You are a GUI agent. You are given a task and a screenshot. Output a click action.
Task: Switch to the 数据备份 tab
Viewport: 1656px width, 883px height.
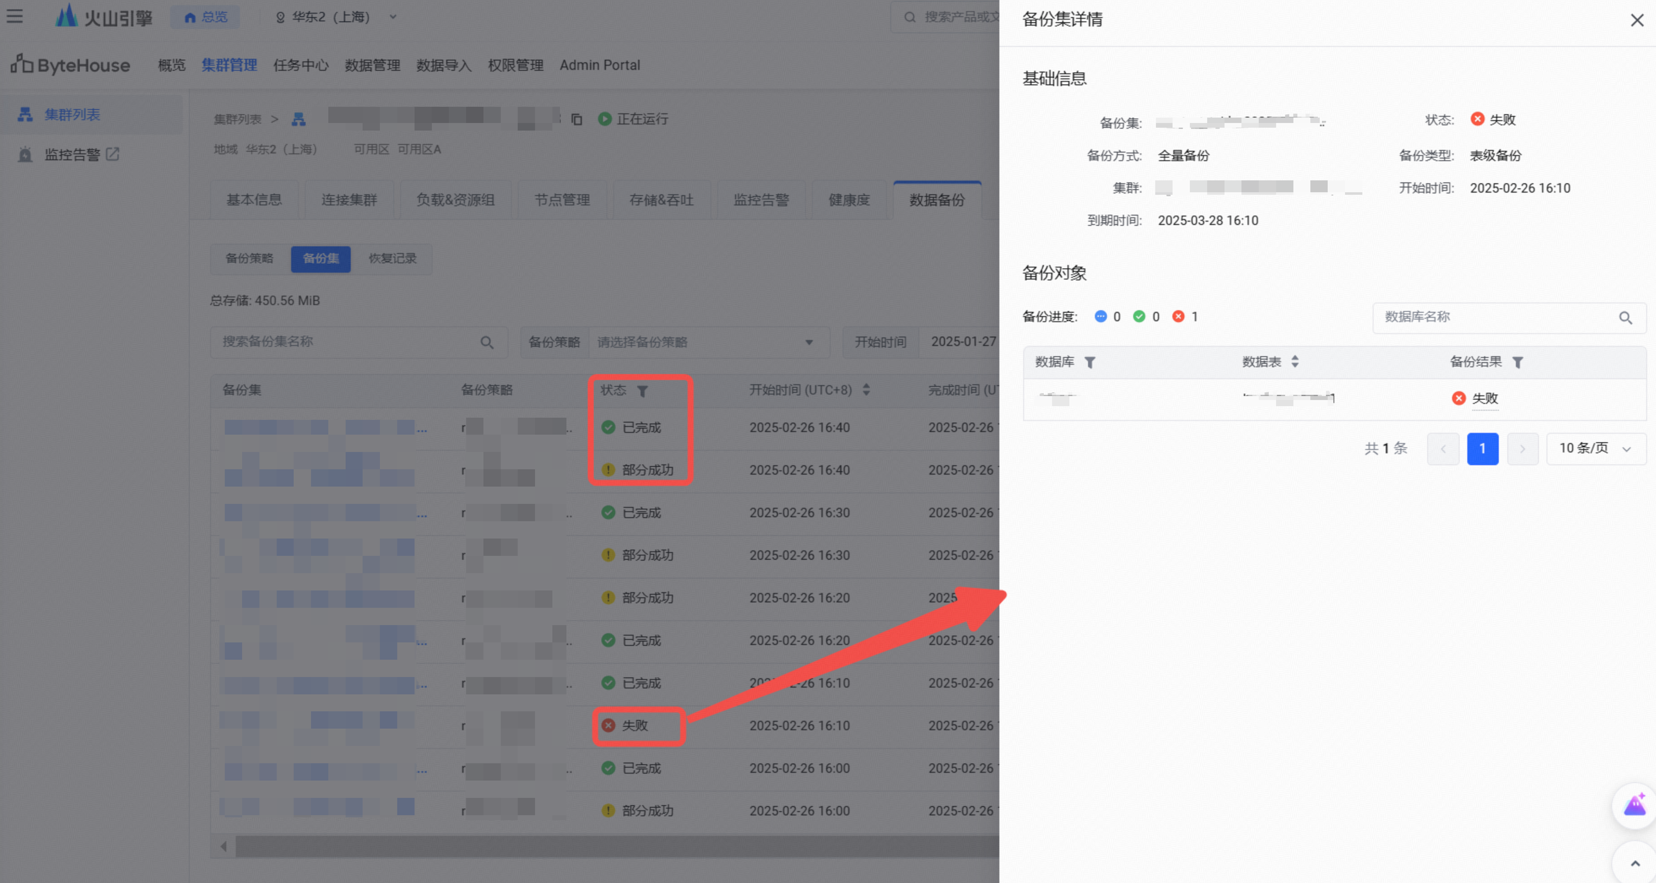point(937,200)
